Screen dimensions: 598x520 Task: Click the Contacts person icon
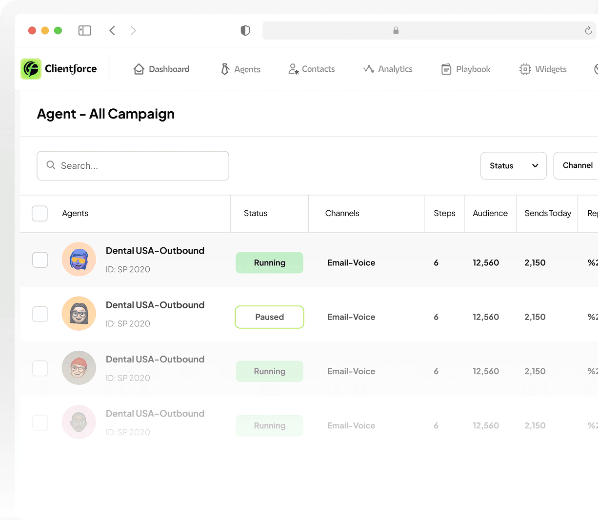[x=293, y=69]
